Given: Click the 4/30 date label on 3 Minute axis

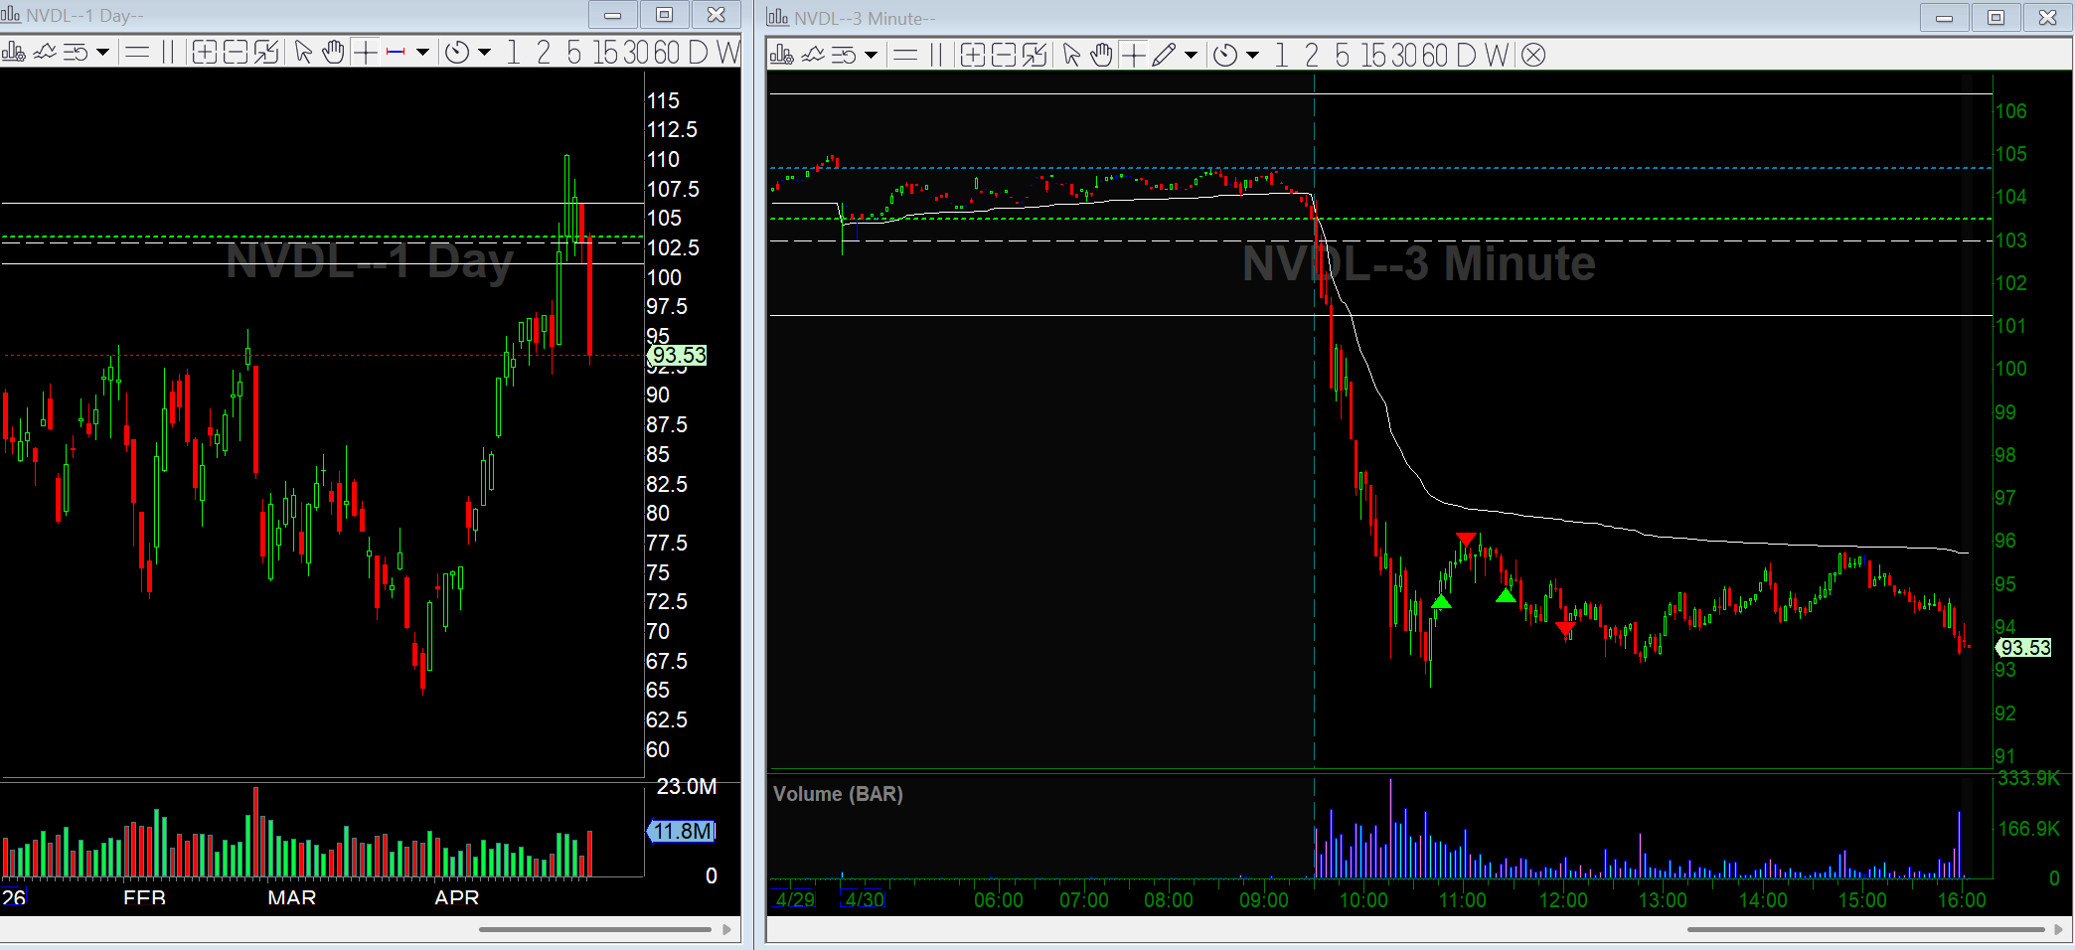Looking at the screenshot, I should point(864,899).
